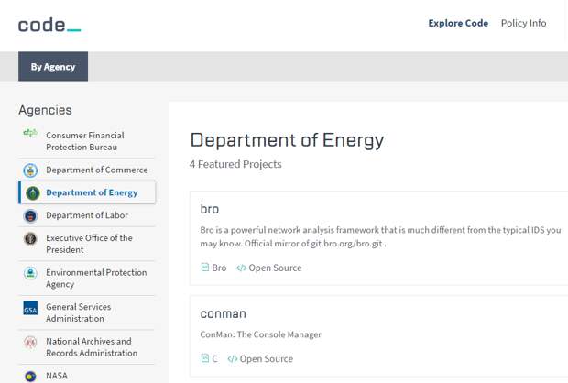Click the CFPB agency logo icon
This screenshot has width=568, height=383.
point(30,132)
